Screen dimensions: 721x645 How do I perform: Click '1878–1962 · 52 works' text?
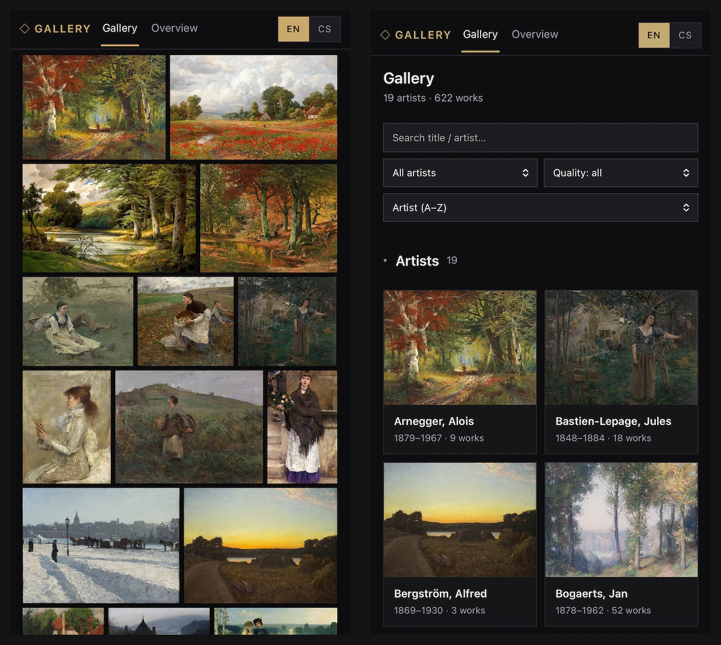[603, 610]
